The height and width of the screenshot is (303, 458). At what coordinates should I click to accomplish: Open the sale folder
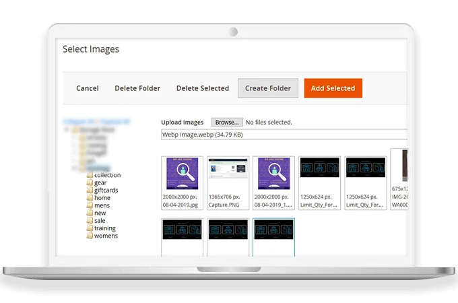pyautogui.click(x=100, y=221)
